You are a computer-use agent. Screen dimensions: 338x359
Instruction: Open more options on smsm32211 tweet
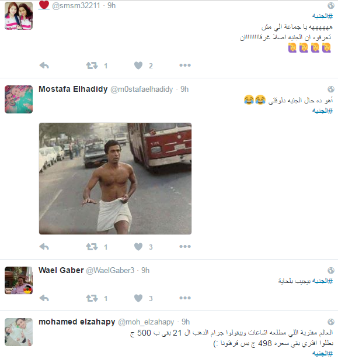pos(185,65)
